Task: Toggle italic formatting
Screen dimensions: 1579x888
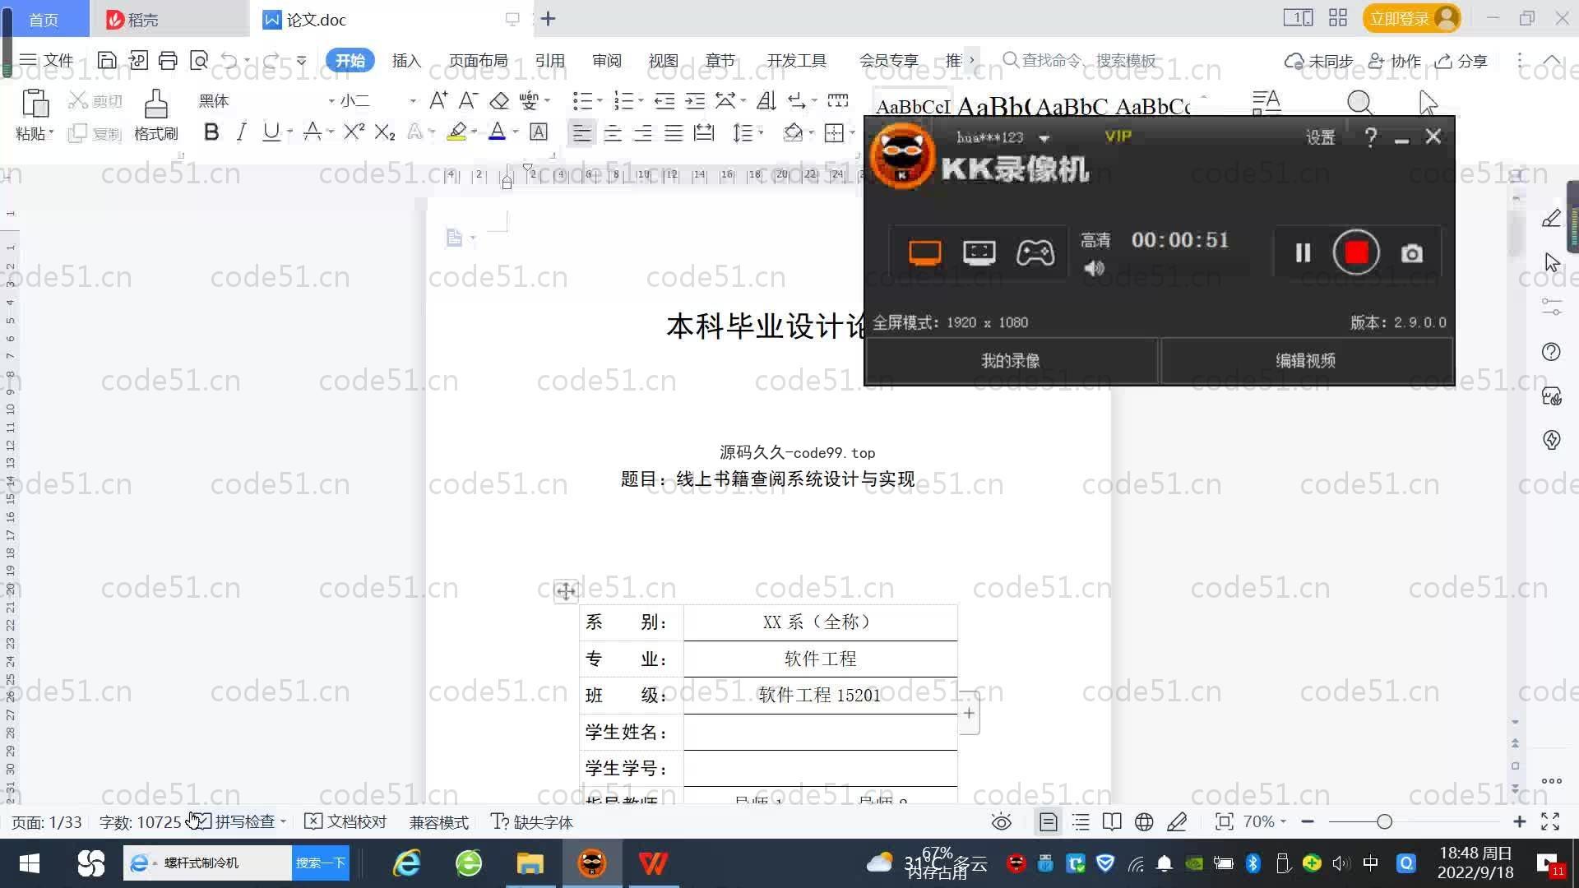Action: pyautogui.click(x=241, y=132)
